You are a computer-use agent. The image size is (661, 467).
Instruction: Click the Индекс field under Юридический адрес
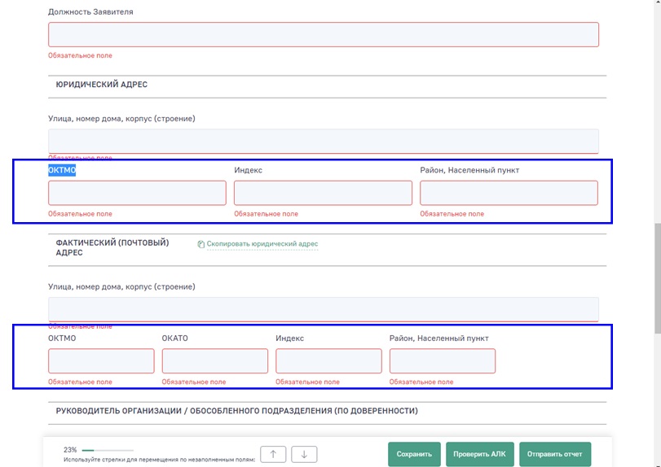pos(323,193)
